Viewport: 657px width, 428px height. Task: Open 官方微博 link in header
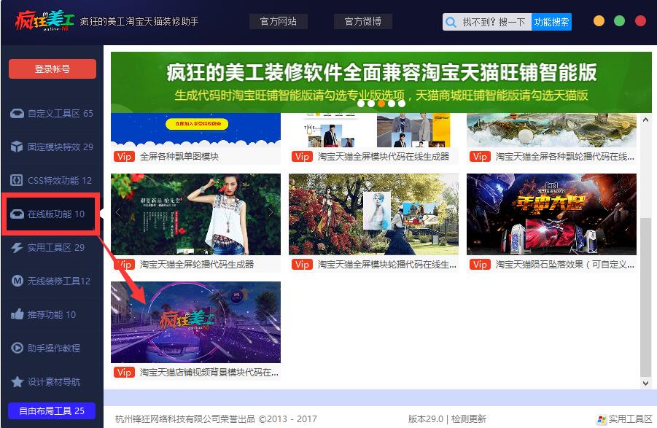point(363,21)
